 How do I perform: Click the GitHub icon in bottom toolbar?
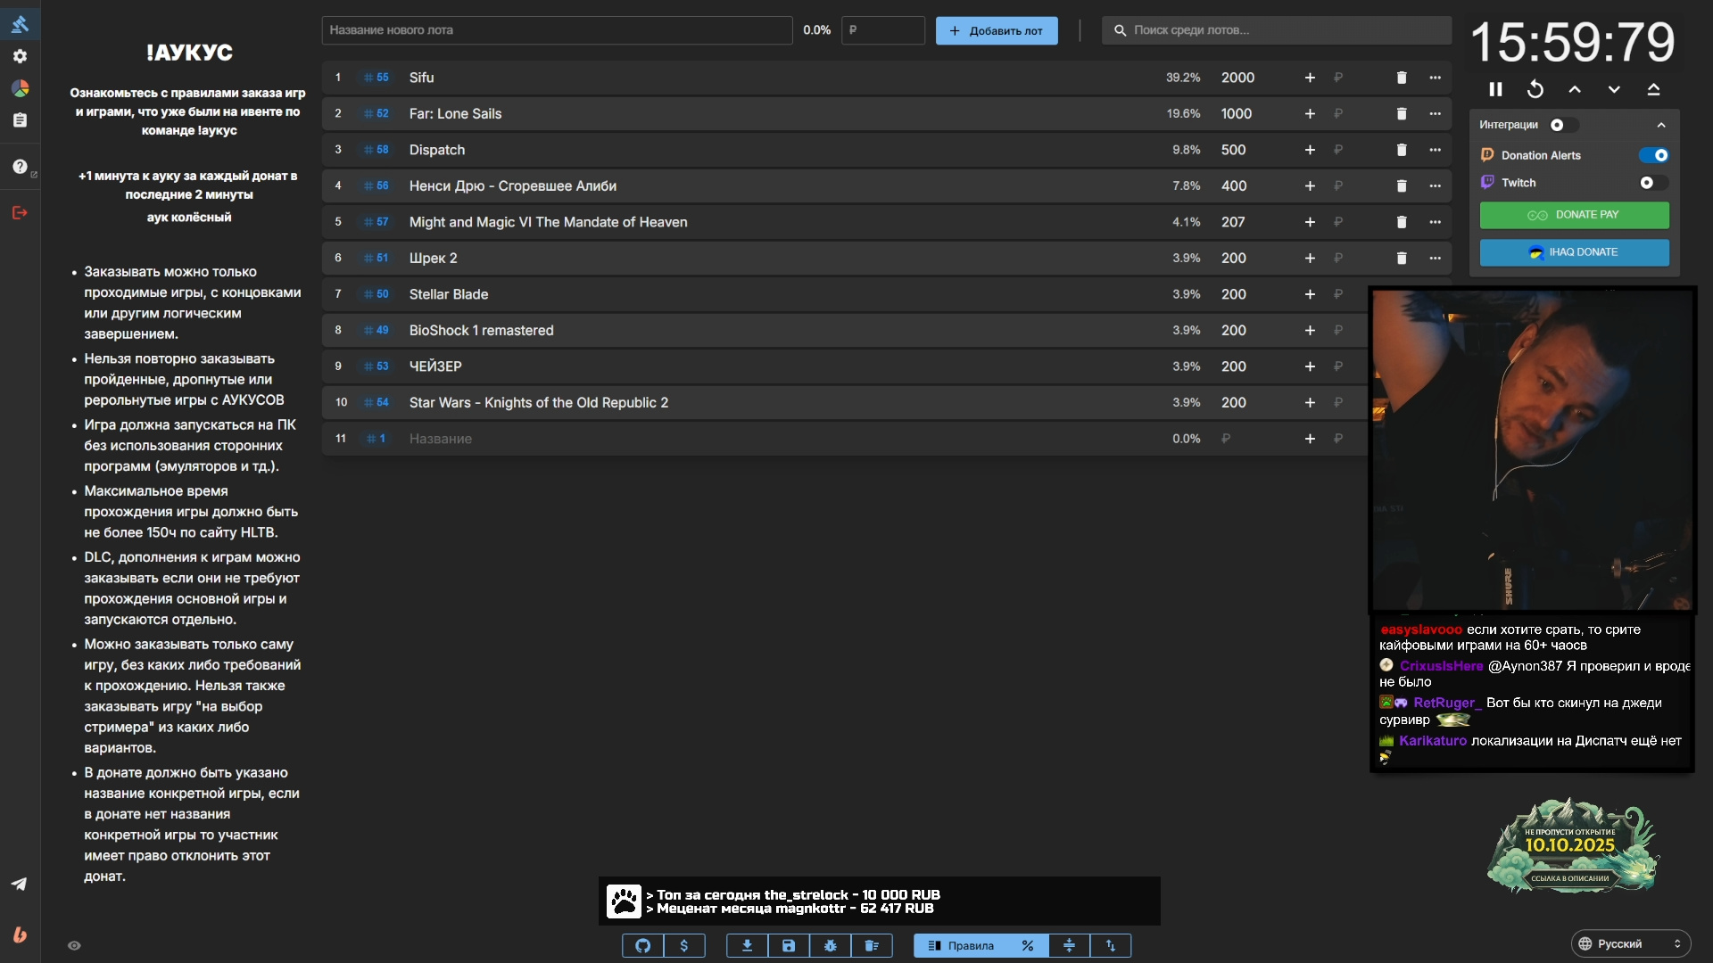click(642, 945)
